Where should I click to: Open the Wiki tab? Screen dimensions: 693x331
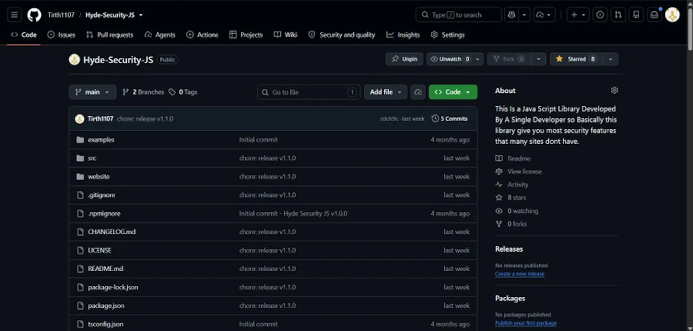pos(285,35)
